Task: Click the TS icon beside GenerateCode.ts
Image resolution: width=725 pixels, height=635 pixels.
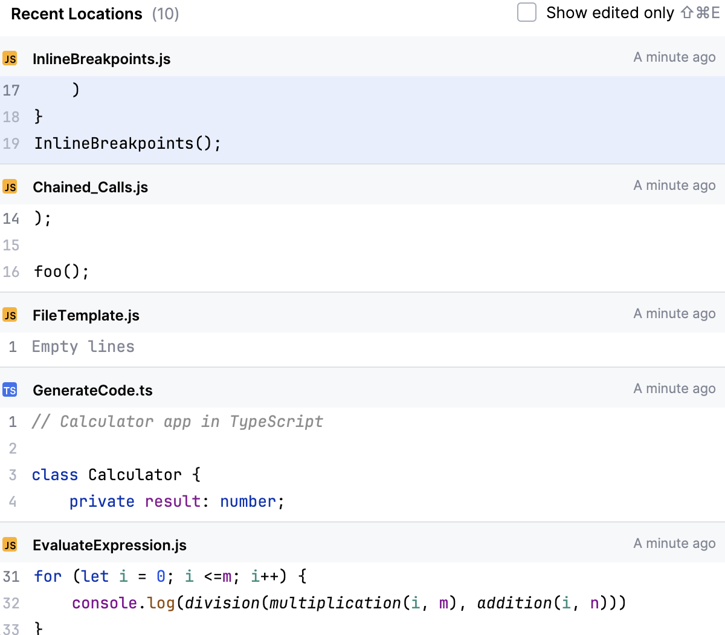Action: 10,390
